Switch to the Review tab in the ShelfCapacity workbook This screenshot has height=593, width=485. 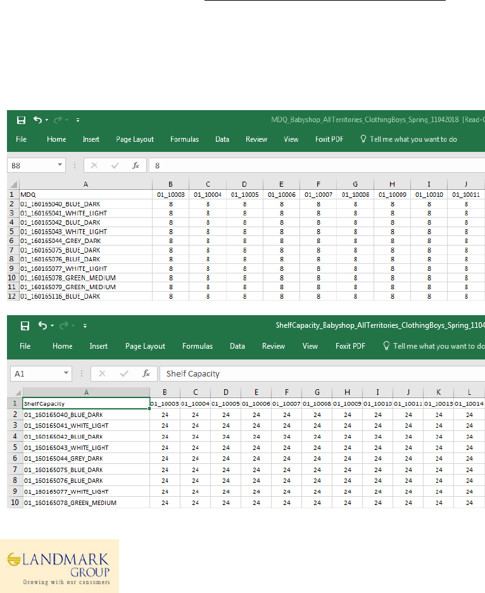[x=273, y=346]
